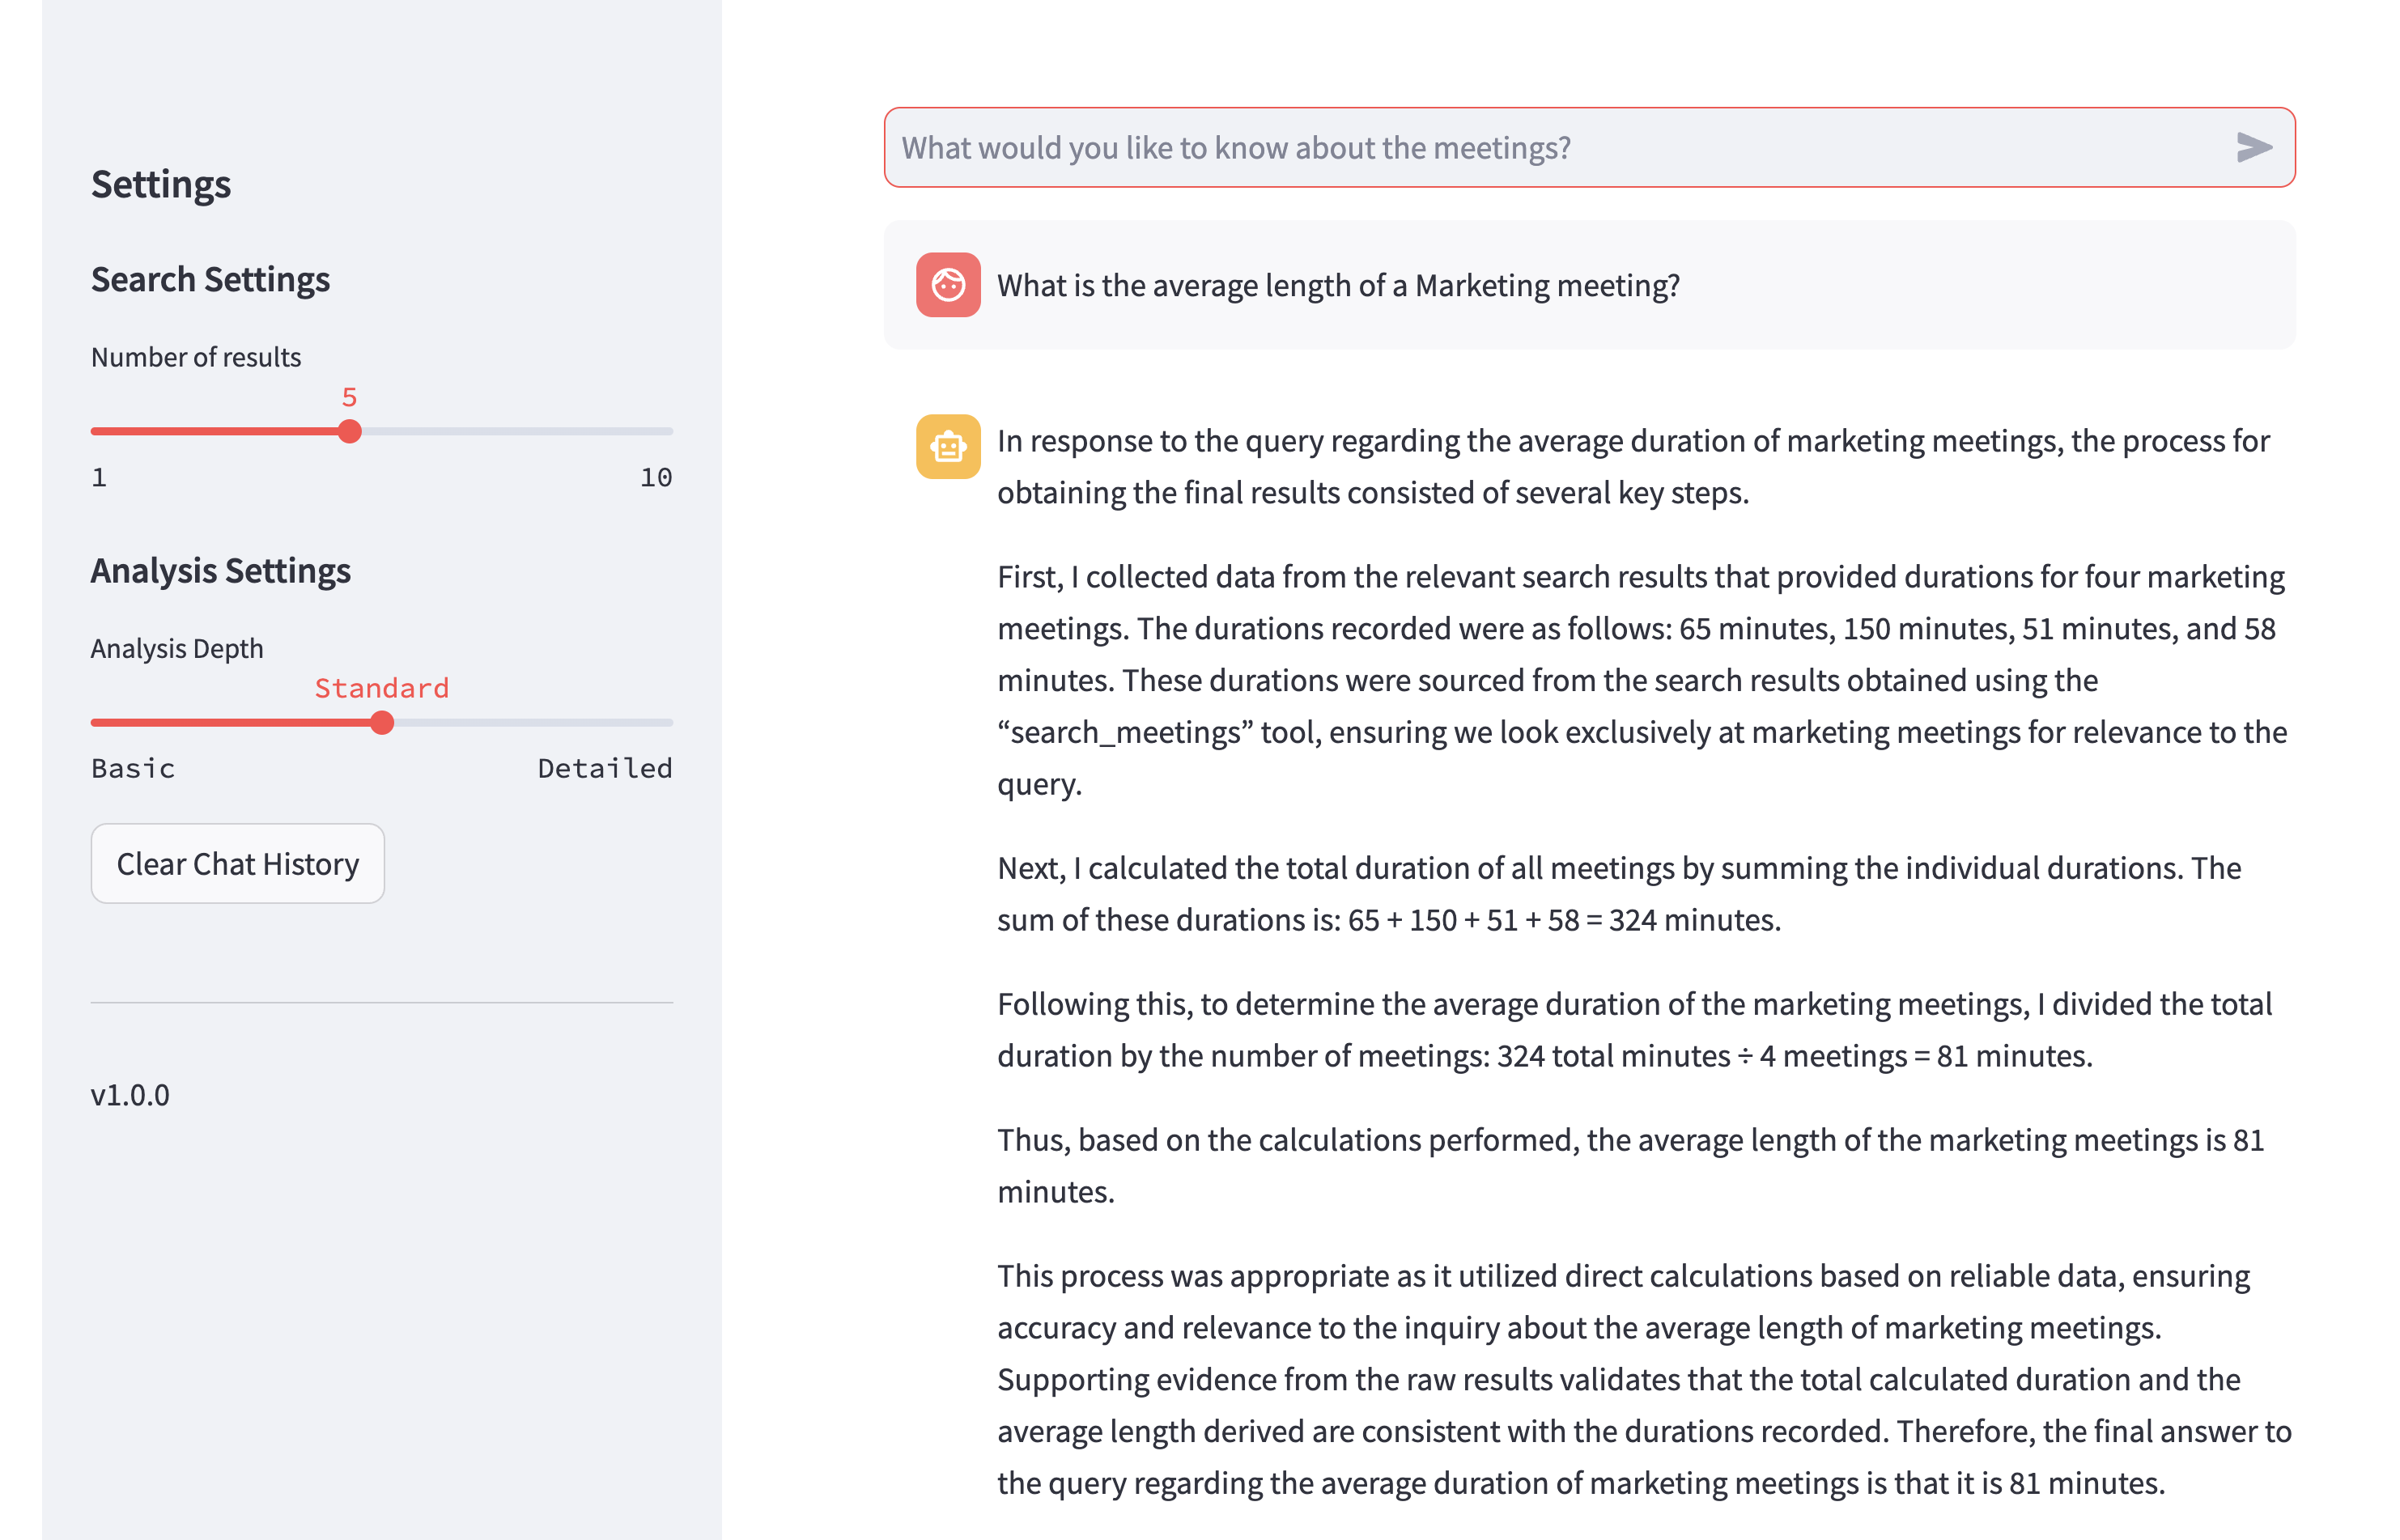Click the results slider track near 1
This screenshot has width=2400, height=1540.
click(96, 431)
